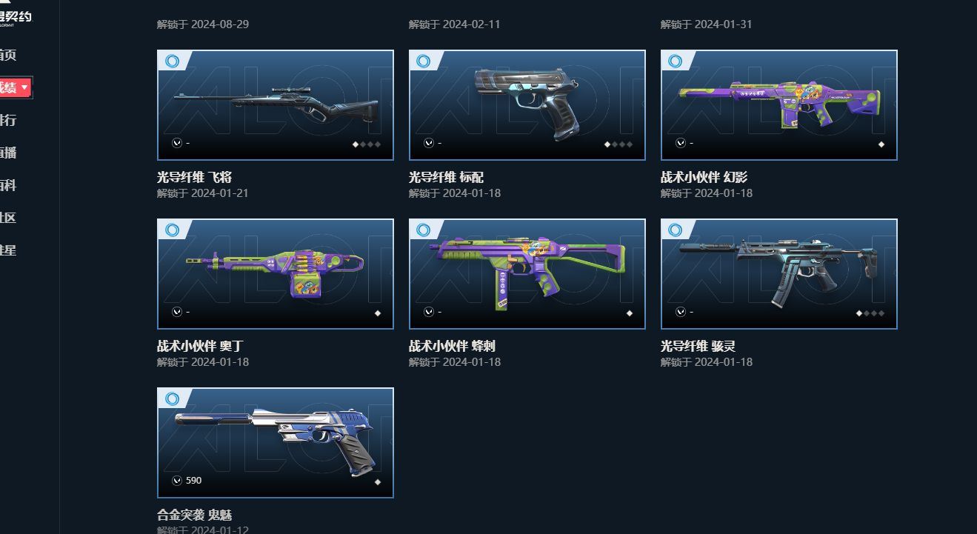The width and height of the screenshot is (977, 534).
Task: Open the red 战绩 dropdown in sidebar
Action: click(x=15, y=87)
